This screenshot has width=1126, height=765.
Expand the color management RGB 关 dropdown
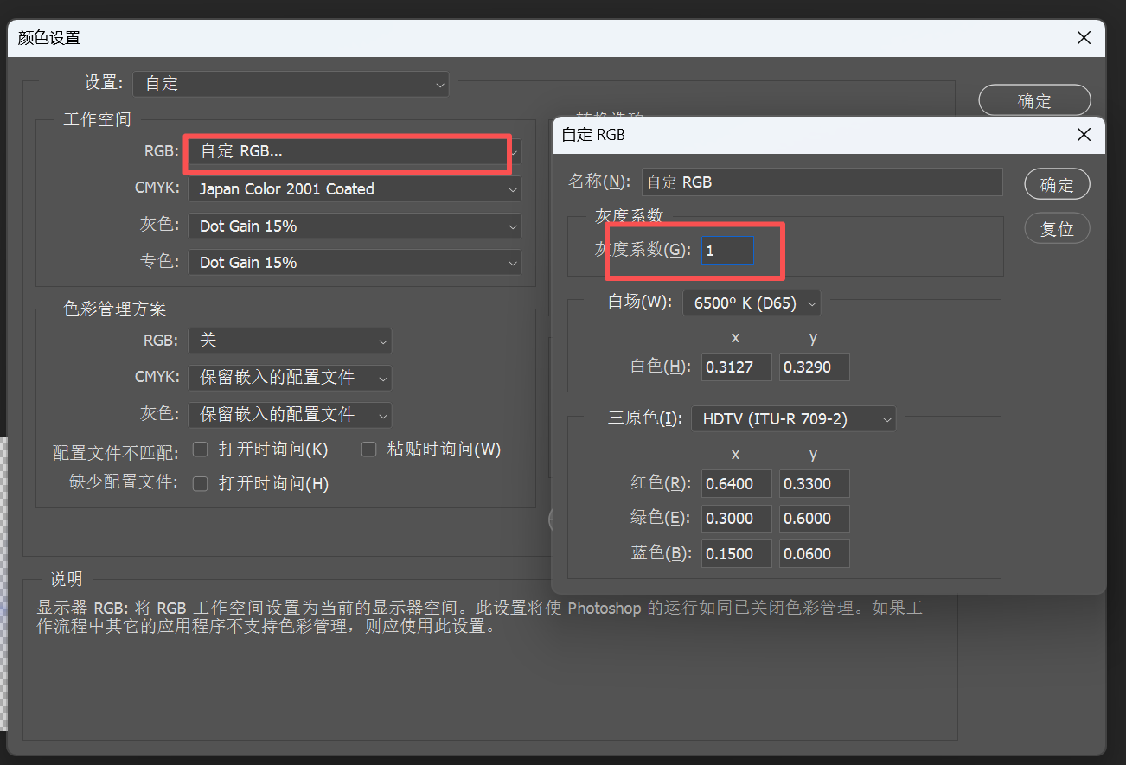click(290, 341)
